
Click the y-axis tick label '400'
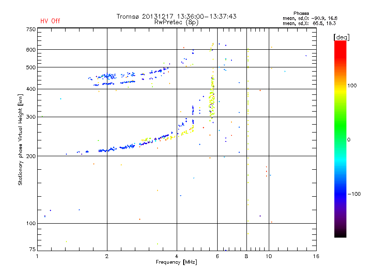[x=31, y=89]
